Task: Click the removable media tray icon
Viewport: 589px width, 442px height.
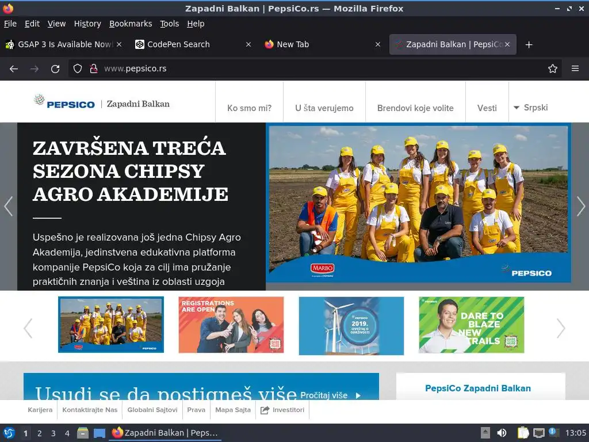Action: coord(485,433)
